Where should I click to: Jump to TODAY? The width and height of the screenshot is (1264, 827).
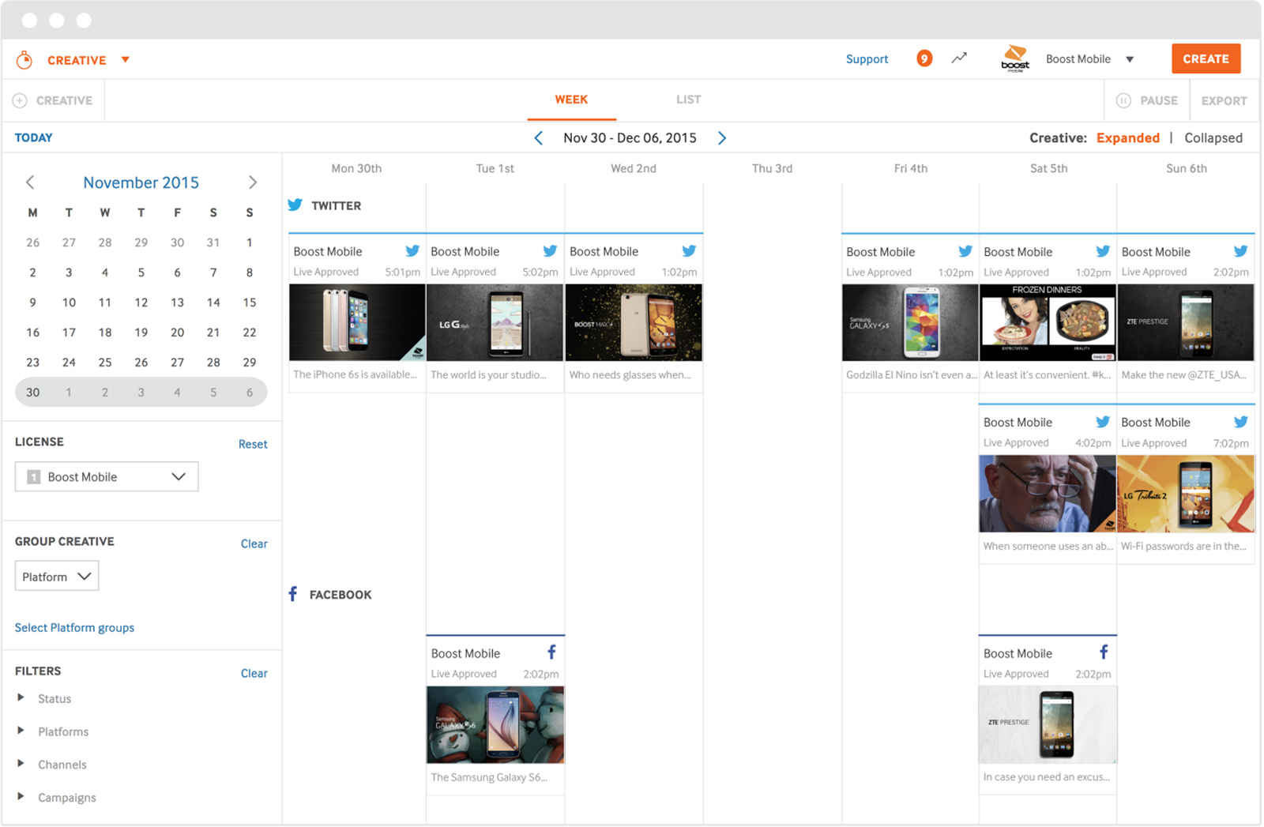33,137
